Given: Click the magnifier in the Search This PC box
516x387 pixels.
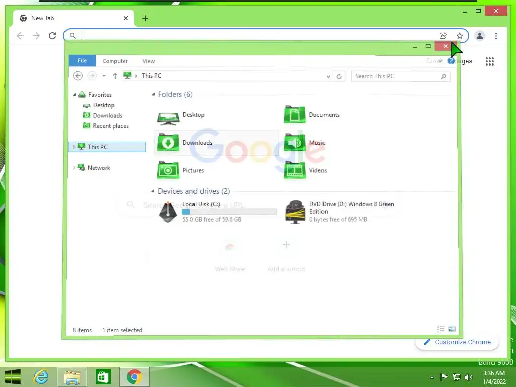Looking at the screenshot, I should click(443, 76).
